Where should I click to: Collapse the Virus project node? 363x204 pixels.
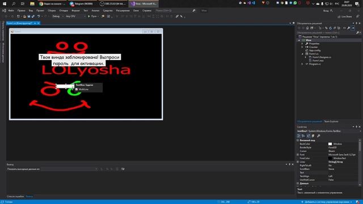tap(299, 40)
